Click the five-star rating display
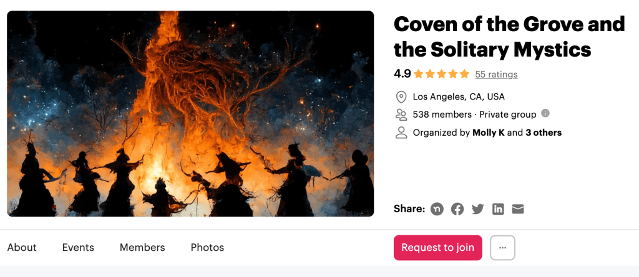The width and height of the screenshot is (639, 277). coord(441,74)
